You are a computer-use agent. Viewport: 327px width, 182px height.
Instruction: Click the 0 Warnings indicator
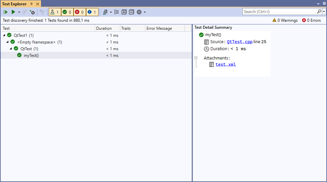(x=285, y=20)
